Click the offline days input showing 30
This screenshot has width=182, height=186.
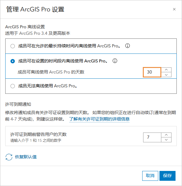(x=152, y=72)
